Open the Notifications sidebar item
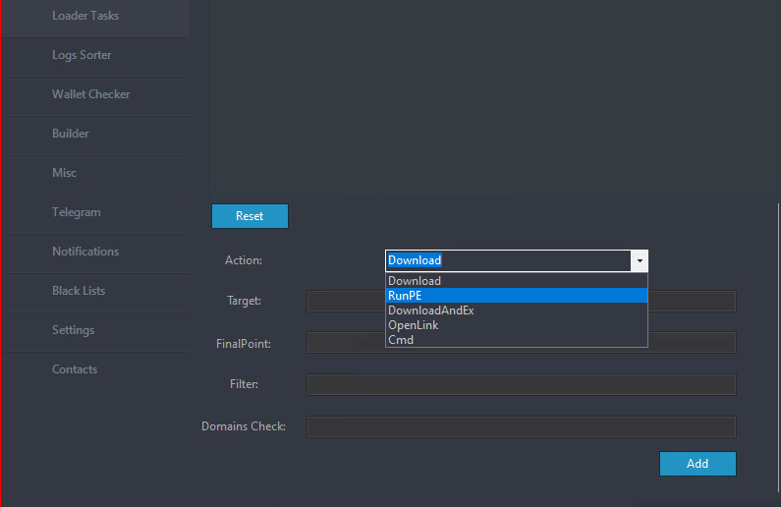The image size is (781, 507). (95, 252)
